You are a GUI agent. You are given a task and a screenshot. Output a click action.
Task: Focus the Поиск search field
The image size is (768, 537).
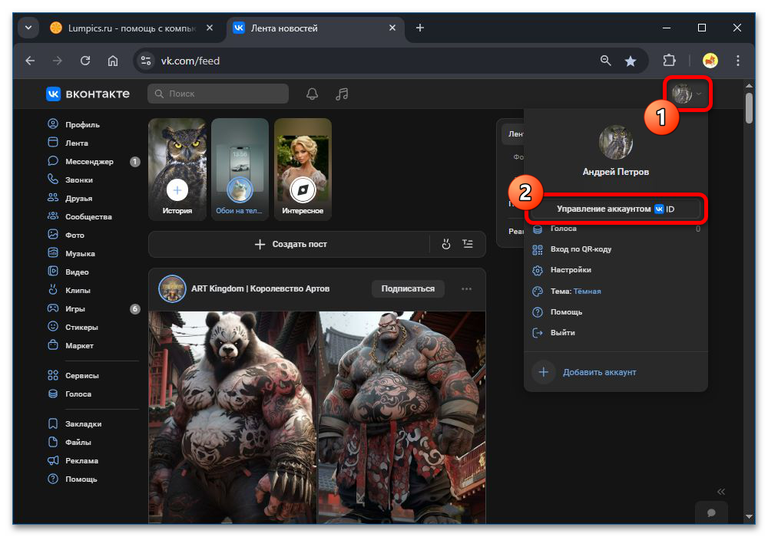click(218, 94)
